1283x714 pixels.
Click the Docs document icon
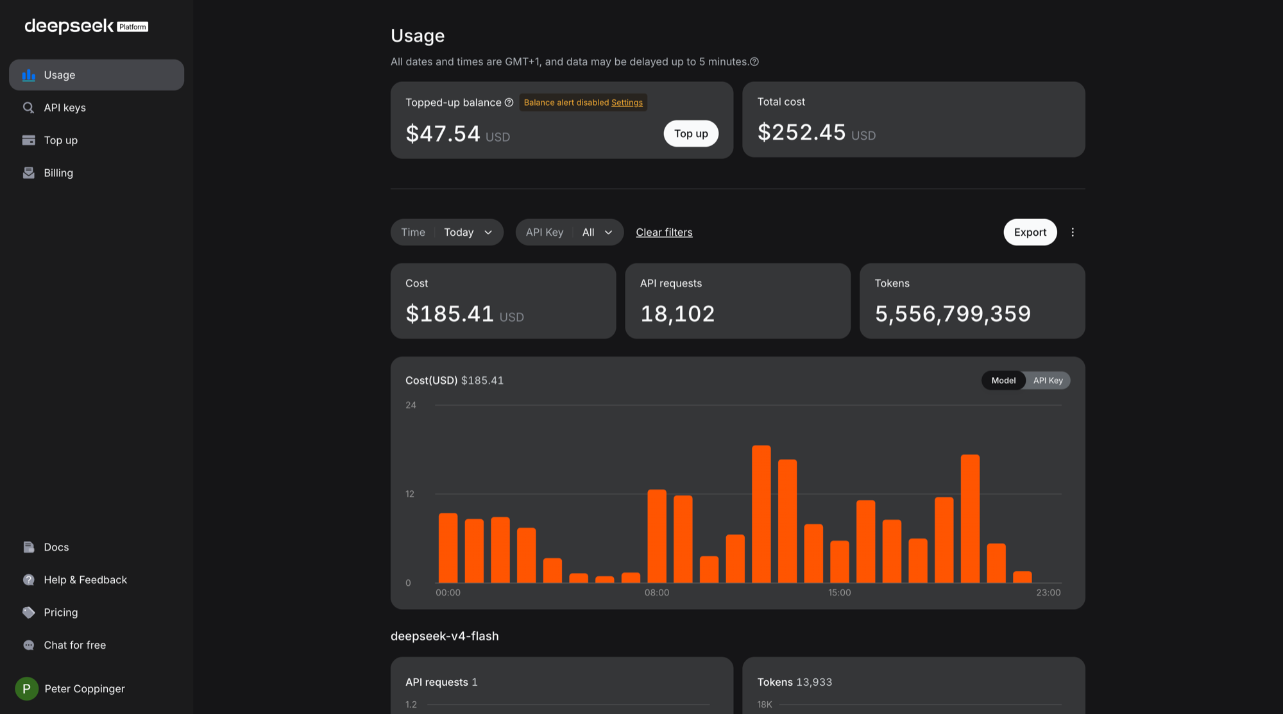coord(28,547)
